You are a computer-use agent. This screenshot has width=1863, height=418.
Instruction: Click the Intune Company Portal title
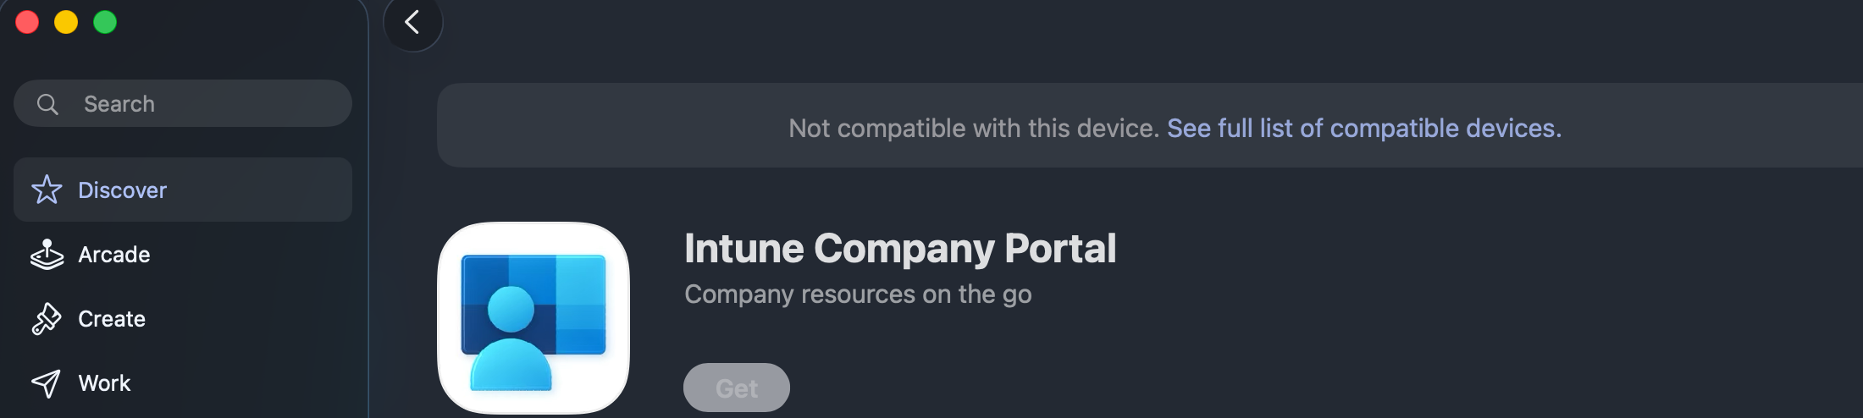899,249
